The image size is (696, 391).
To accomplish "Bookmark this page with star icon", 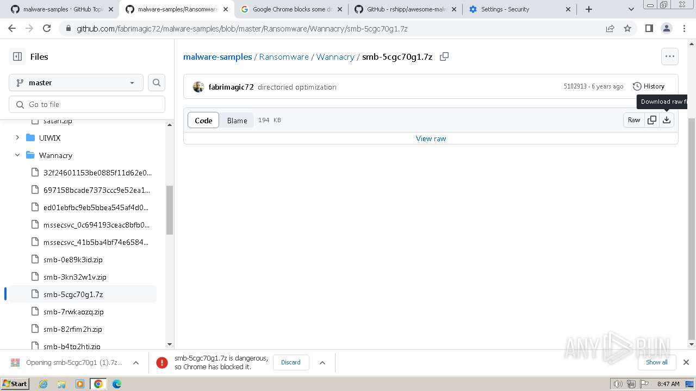I will (x=627, y=28).
